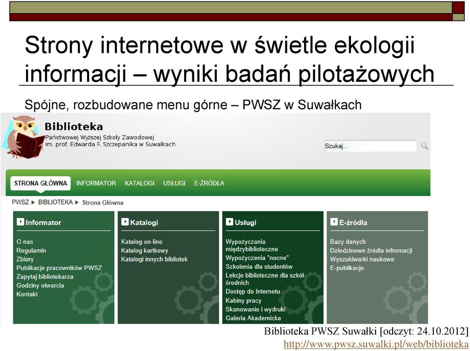Open the Katalog on-line link

[142, 242]
